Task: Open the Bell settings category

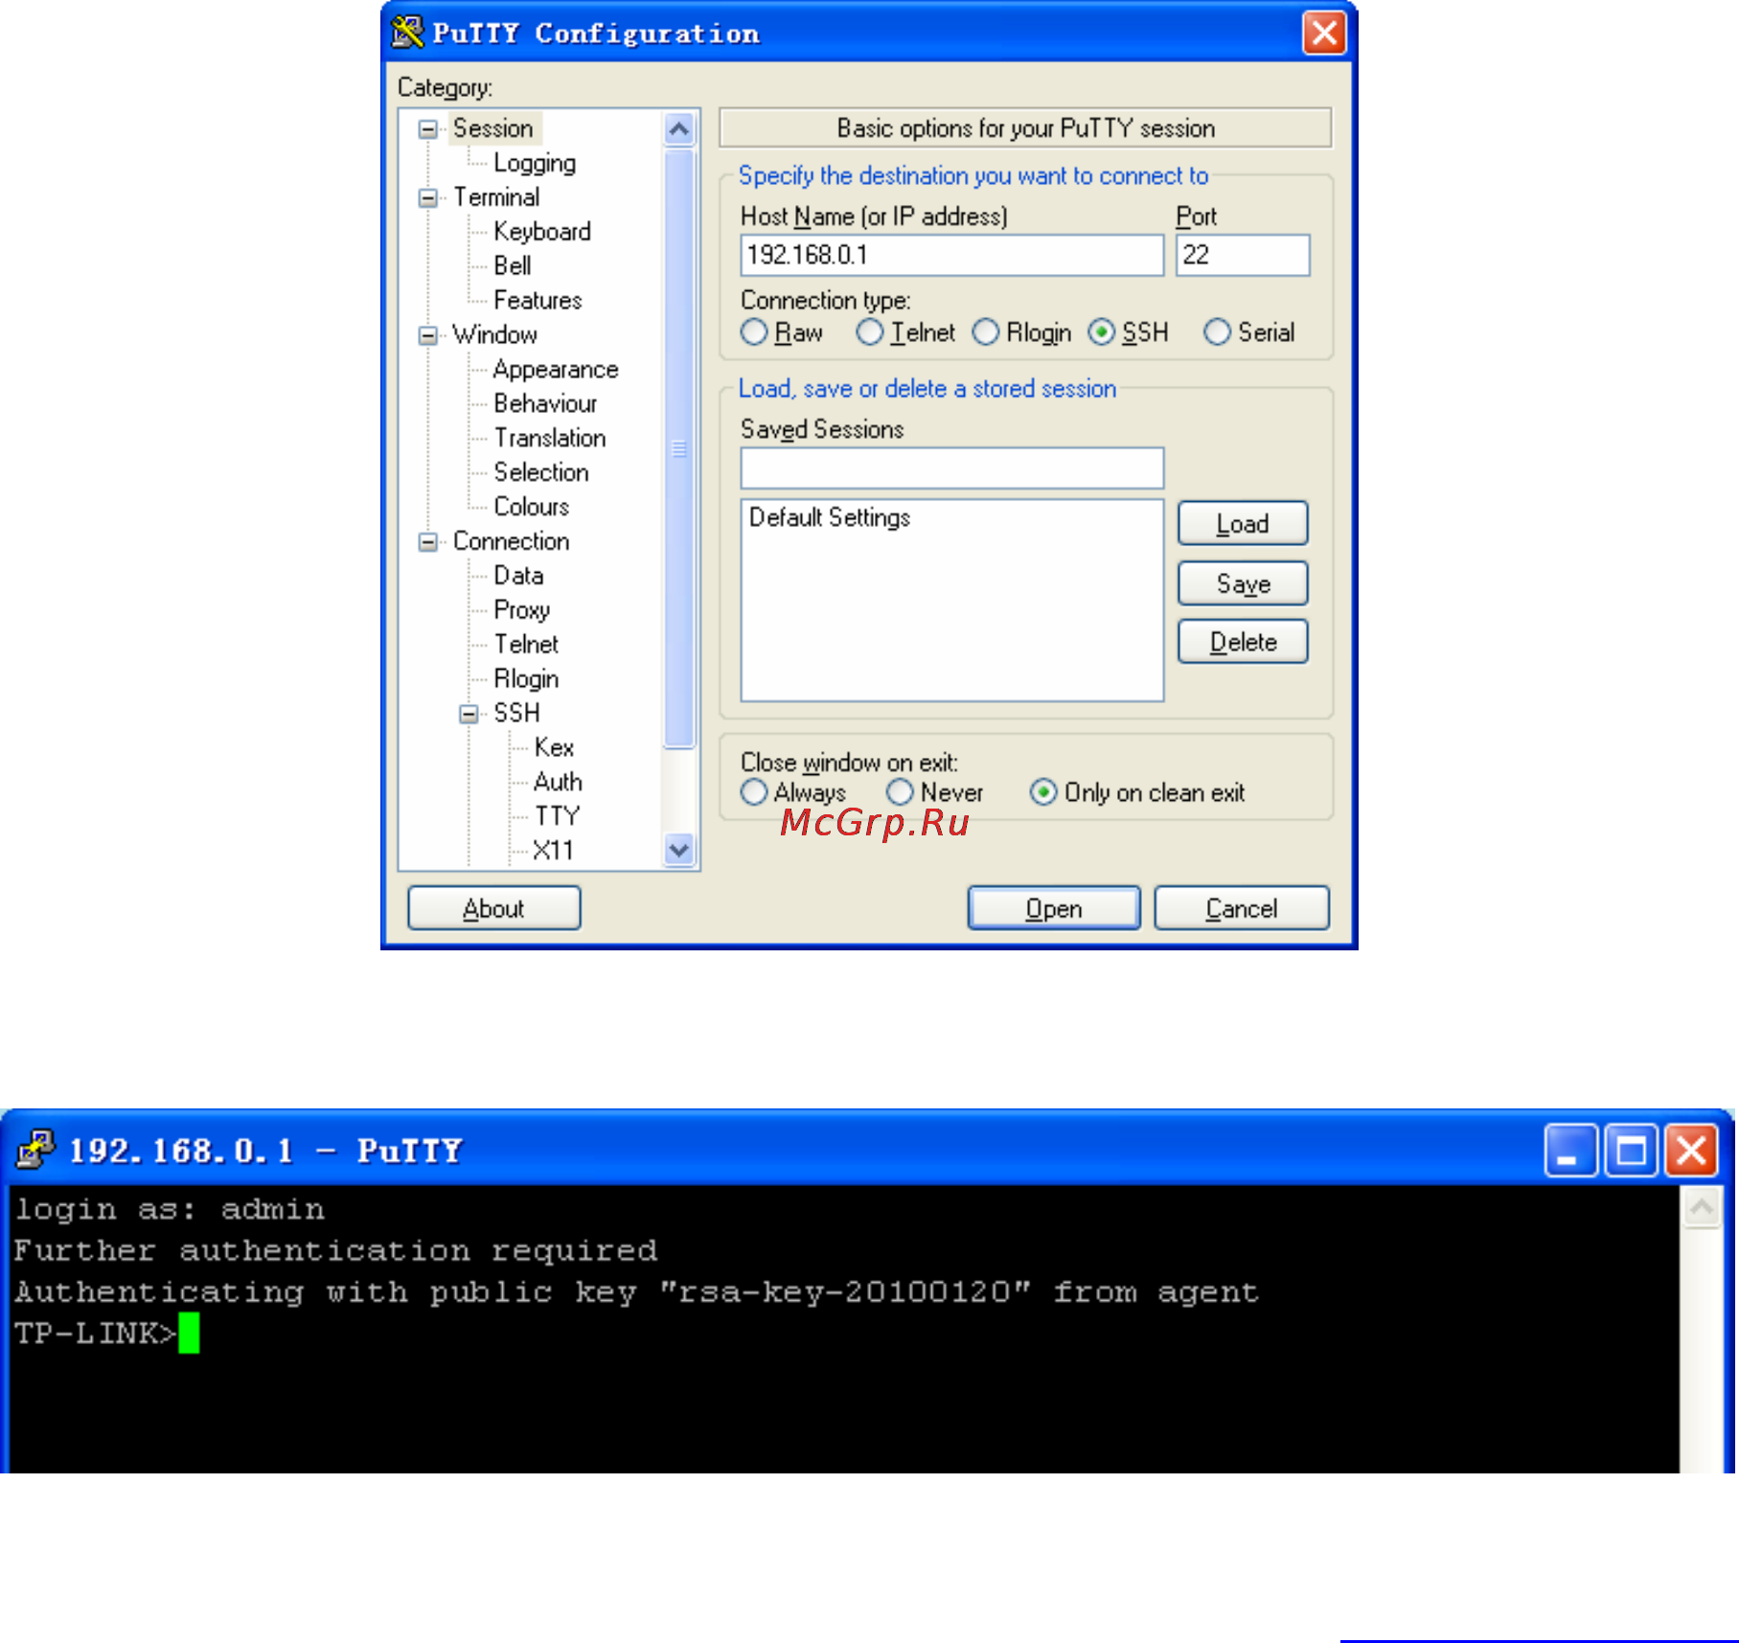Action: (x=513, y=266)
